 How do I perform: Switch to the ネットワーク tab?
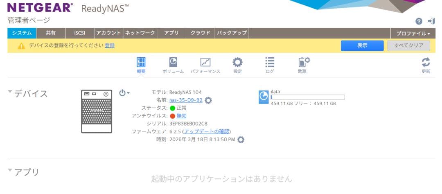pos(140,33)
